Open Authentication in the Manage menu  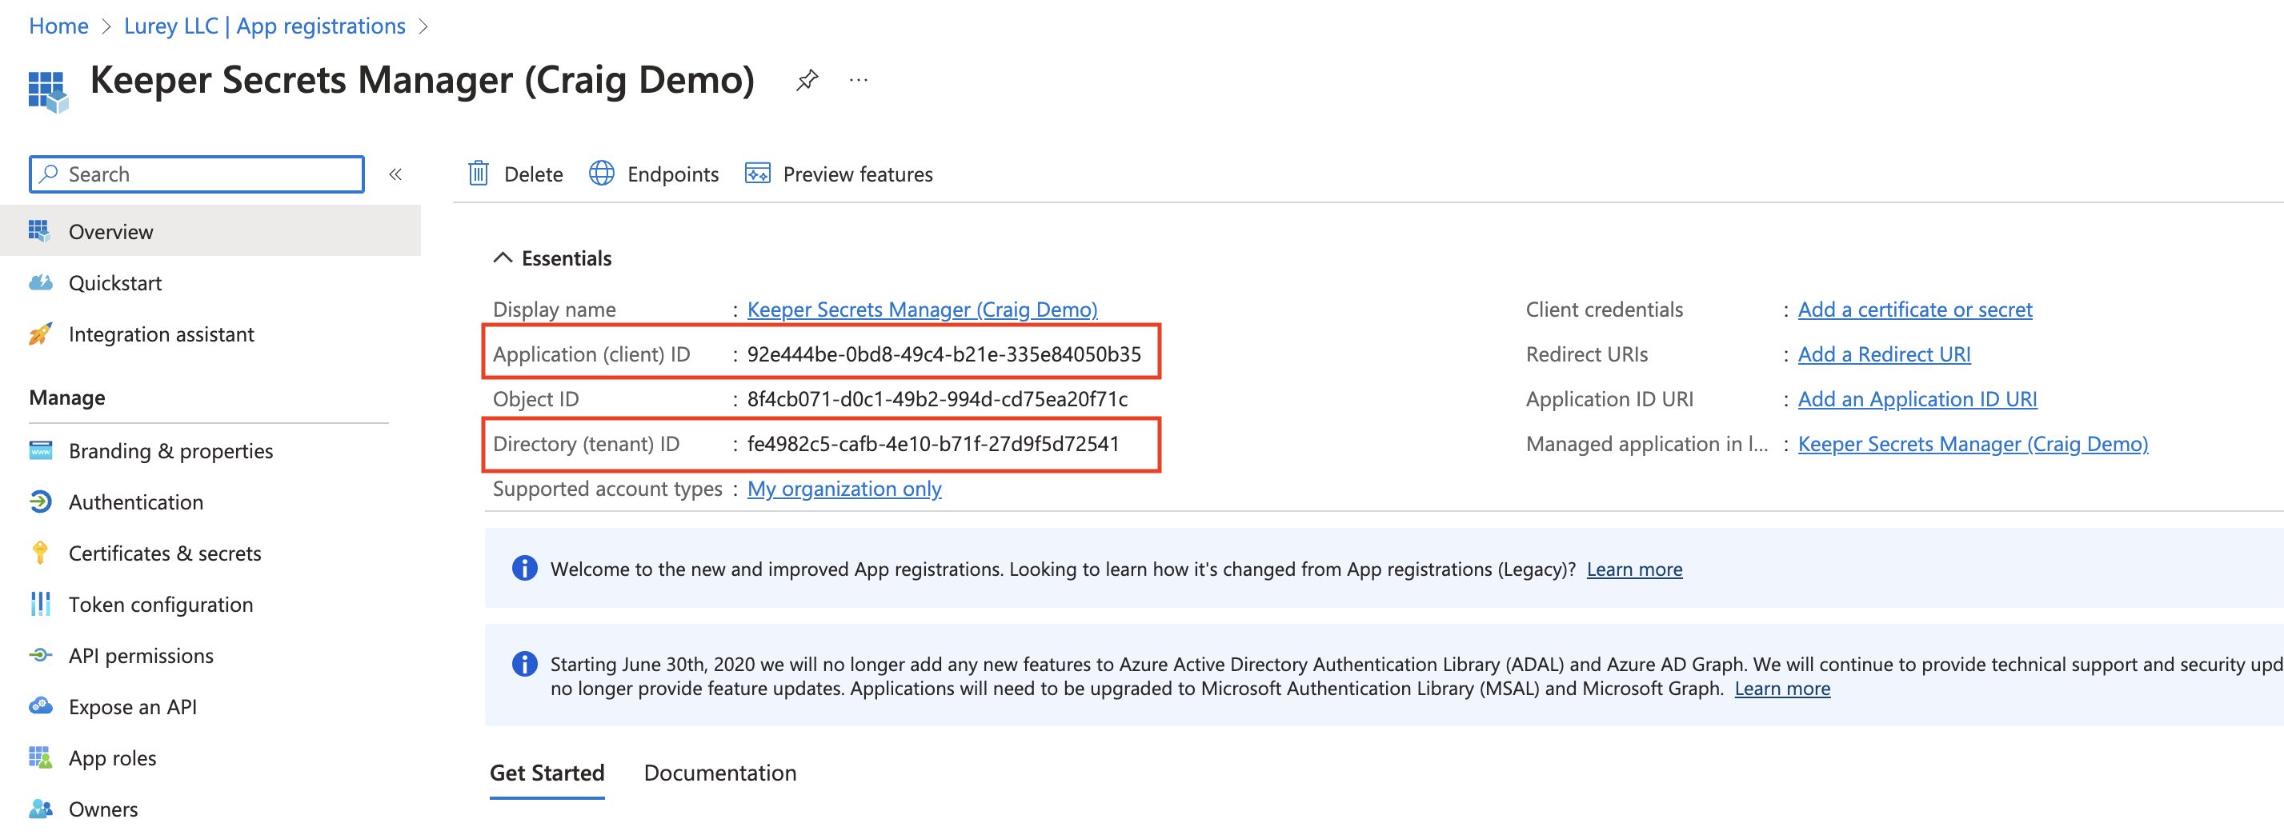click(x=136, y=502)
